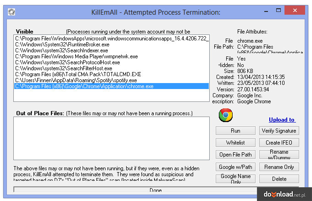Viewport: 312px width, 201px height.
Task: Click the Run button
Action: [235, 131]
